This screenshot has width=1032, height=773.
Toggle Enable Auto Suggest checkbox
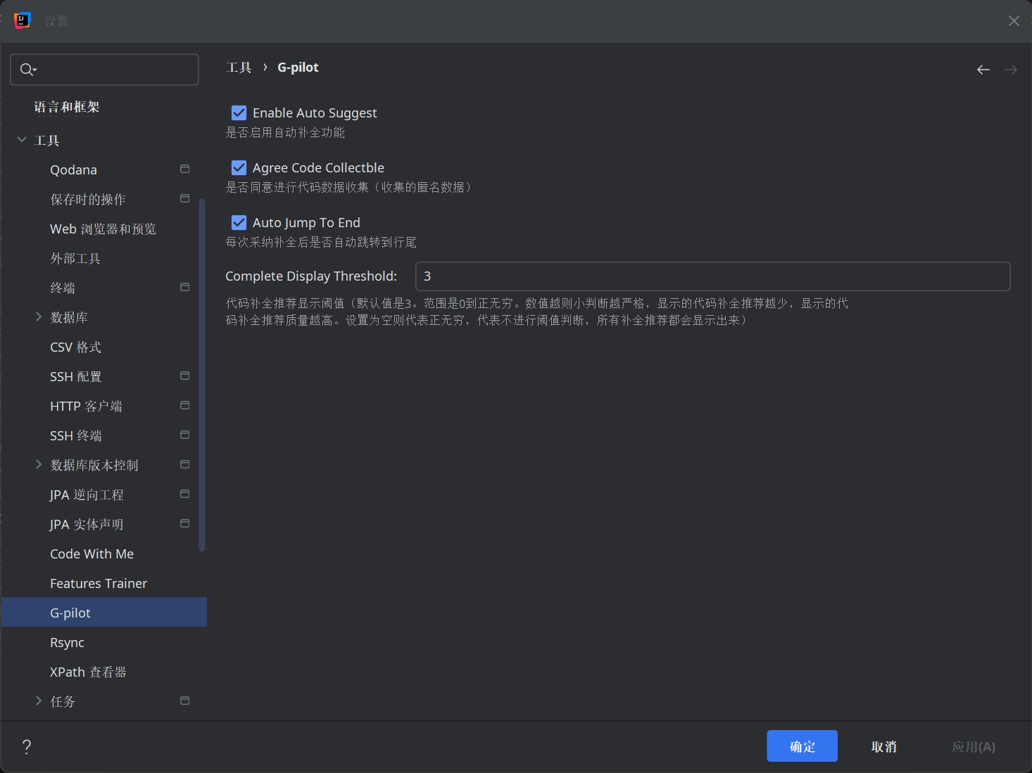[x=239, y=113]
